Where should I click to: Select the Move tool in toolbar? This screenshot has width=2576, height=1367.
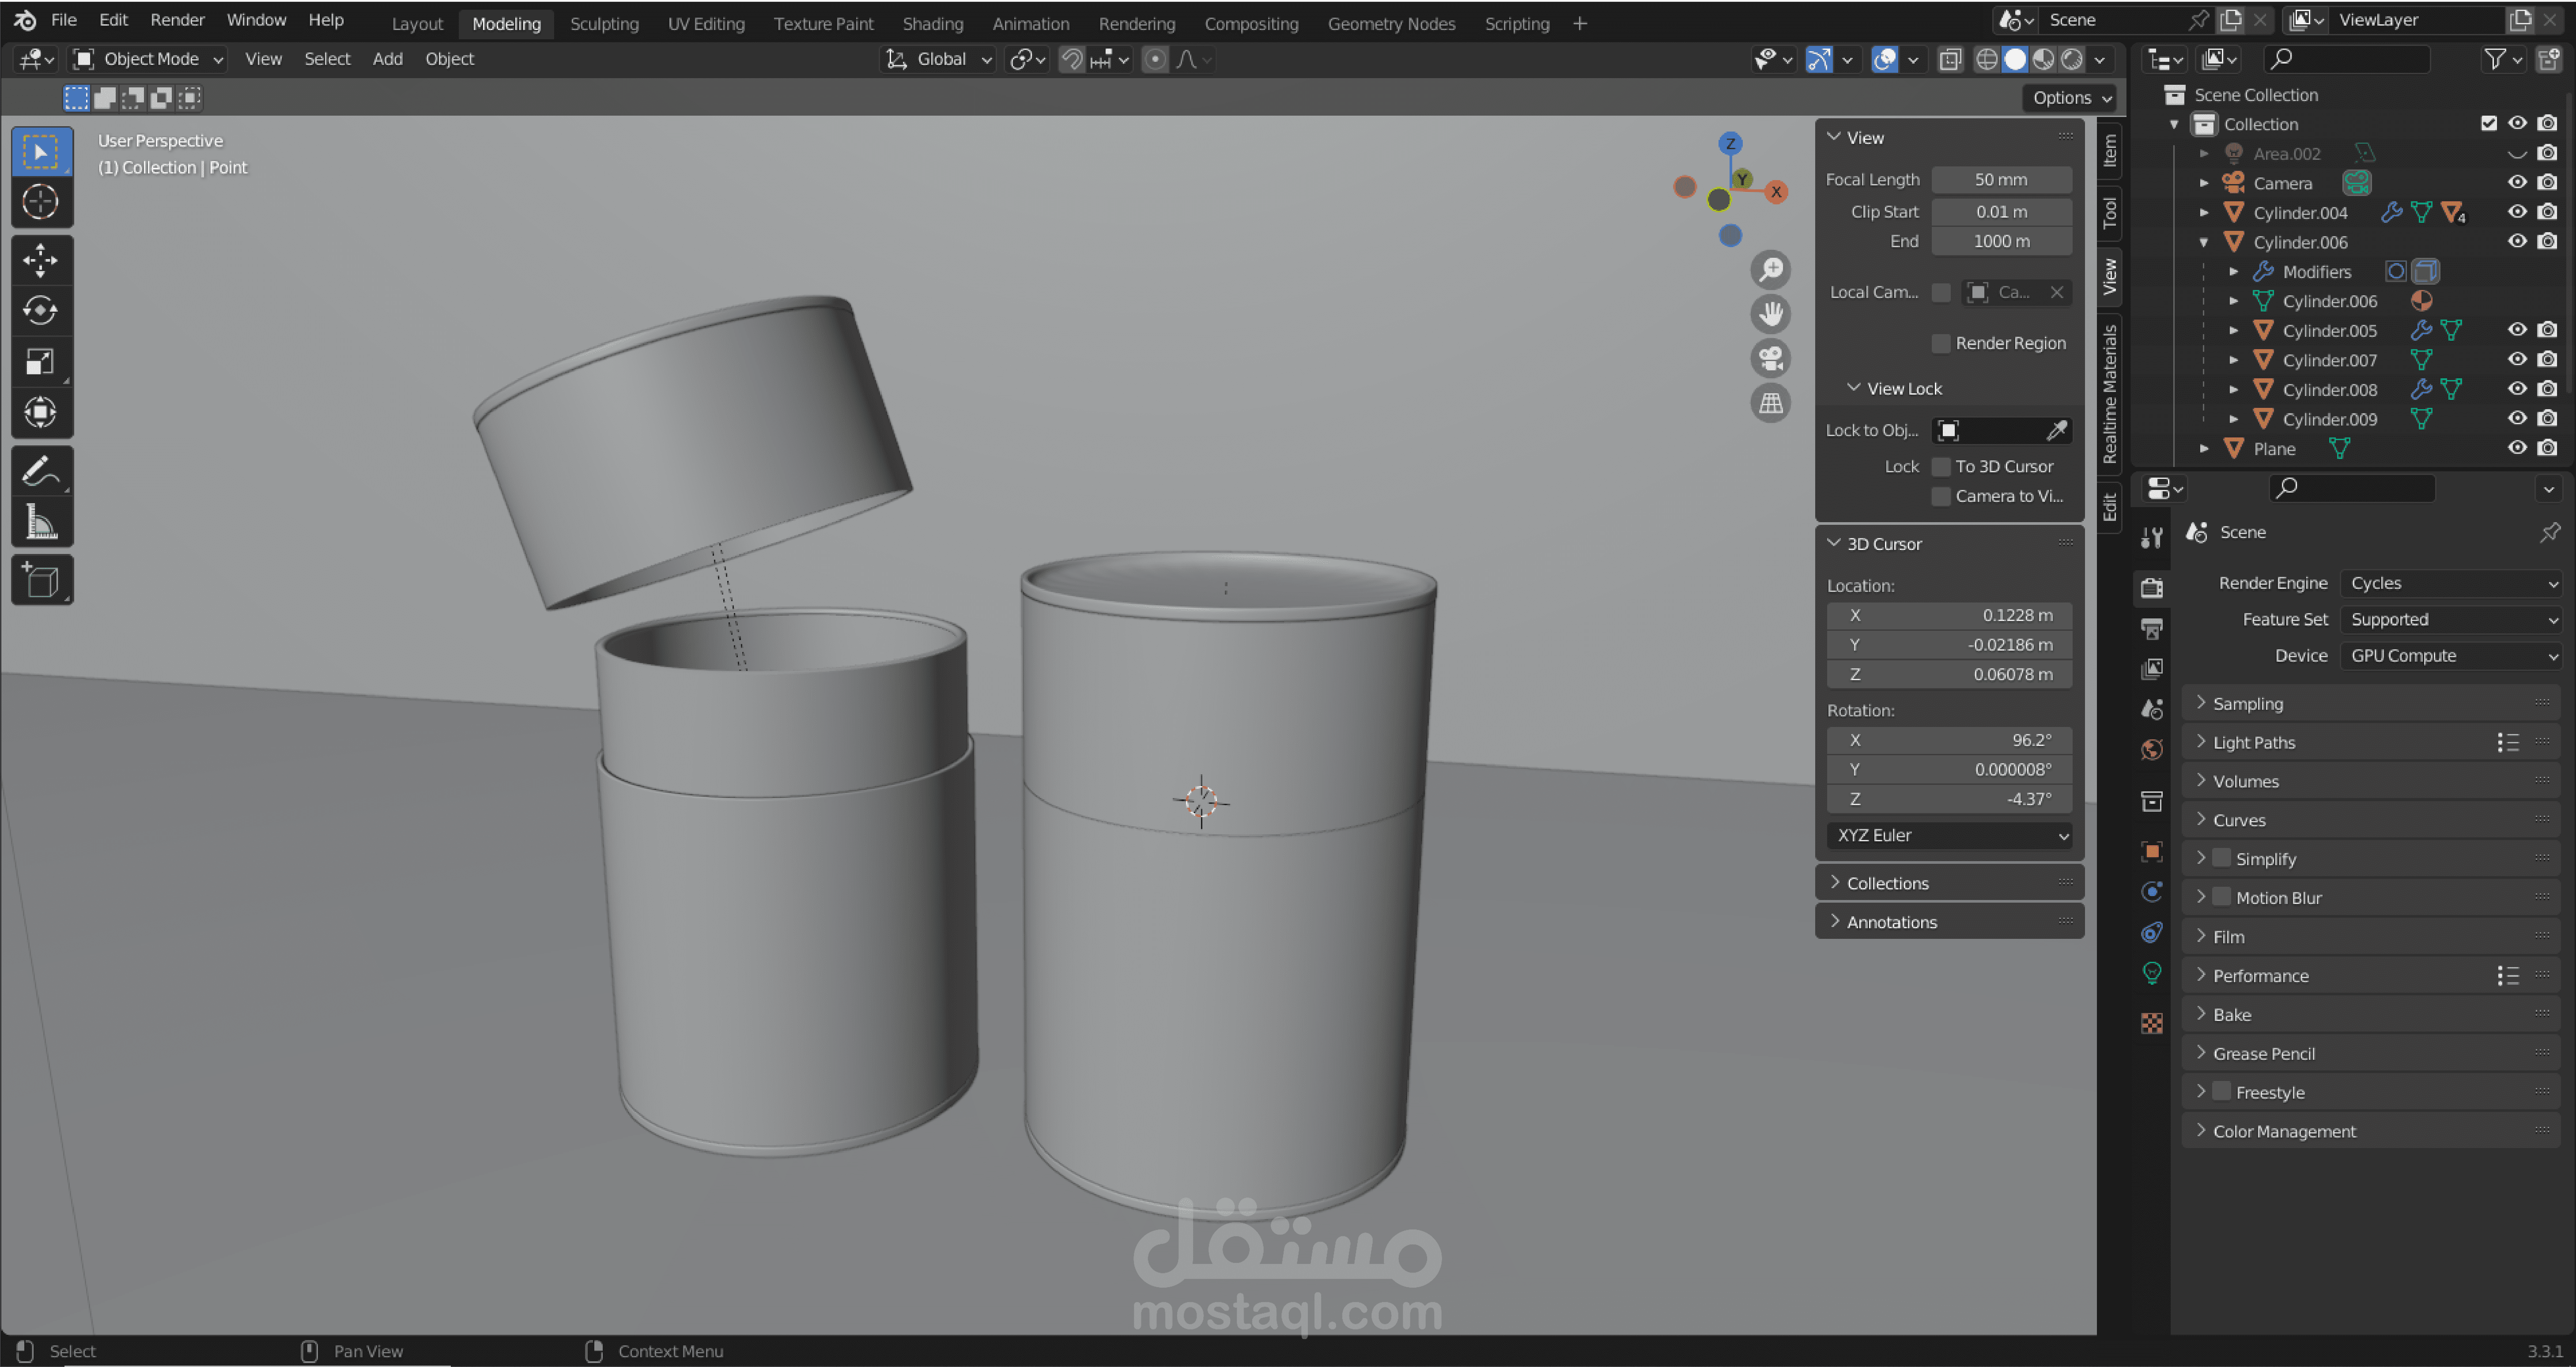tap(40, 261)
